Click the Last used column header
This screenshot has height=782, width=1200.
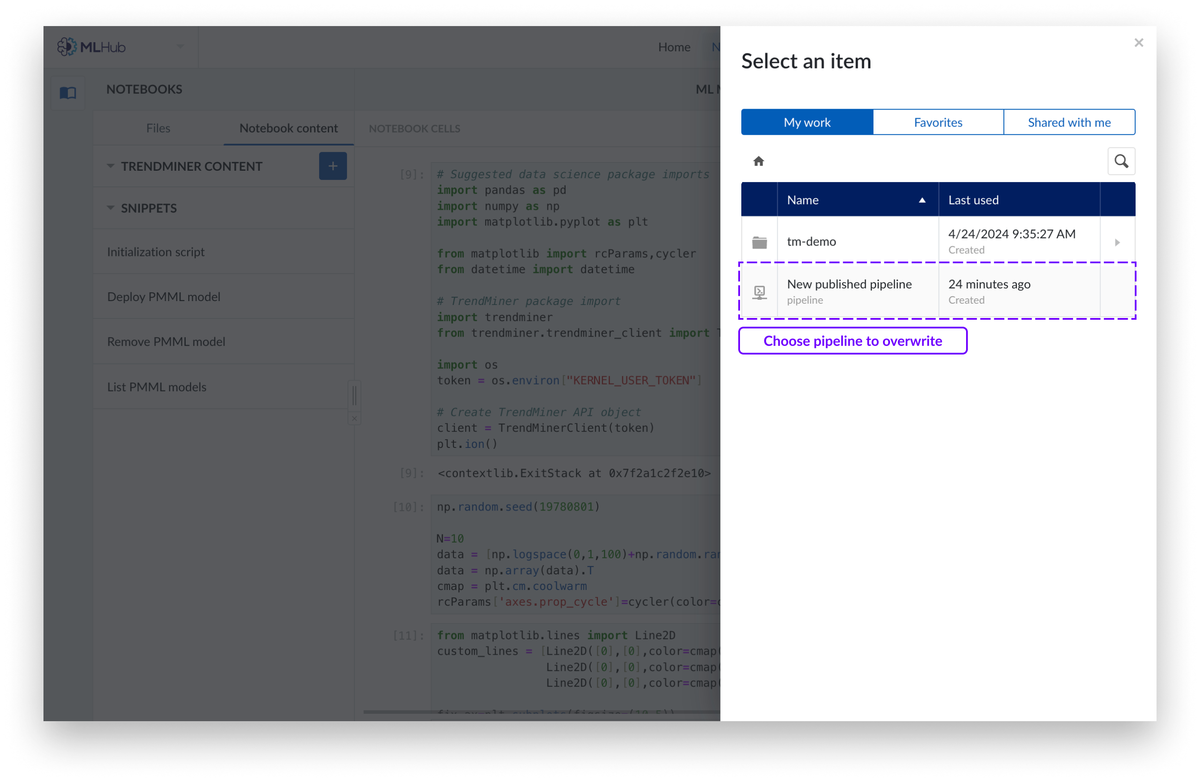point(973,200)
